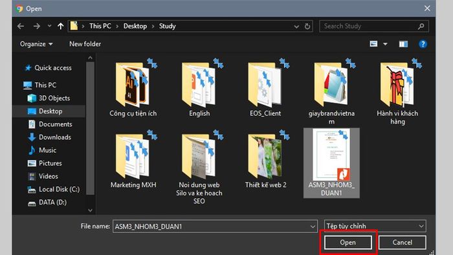Click This PC in address breadcrumb
This screenshot has height=255, width=453.
pyautogui.click(x=100, y=27)
